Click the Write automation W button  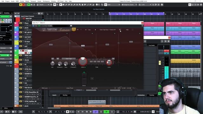(x=31, y=5)
